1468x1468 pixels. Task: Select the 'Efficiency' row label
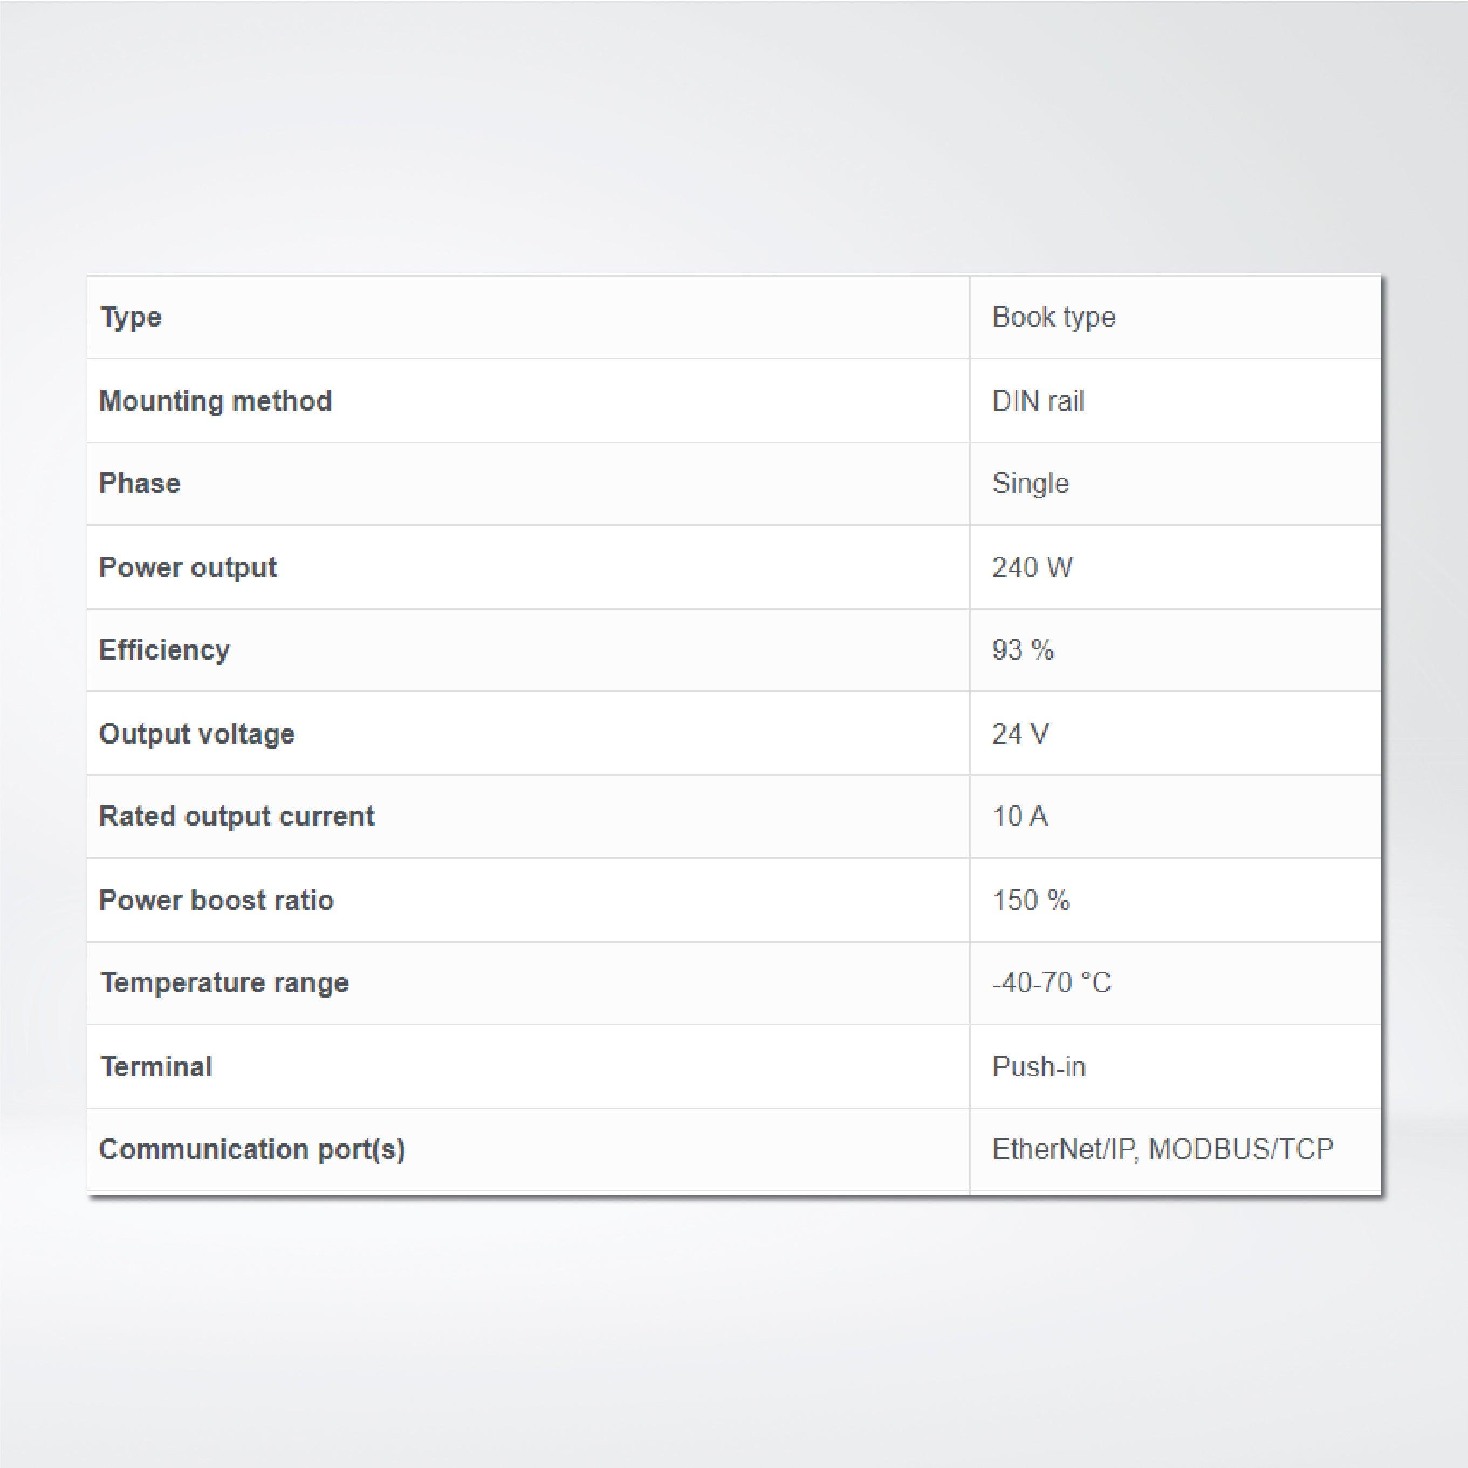(x=164, y=650)
